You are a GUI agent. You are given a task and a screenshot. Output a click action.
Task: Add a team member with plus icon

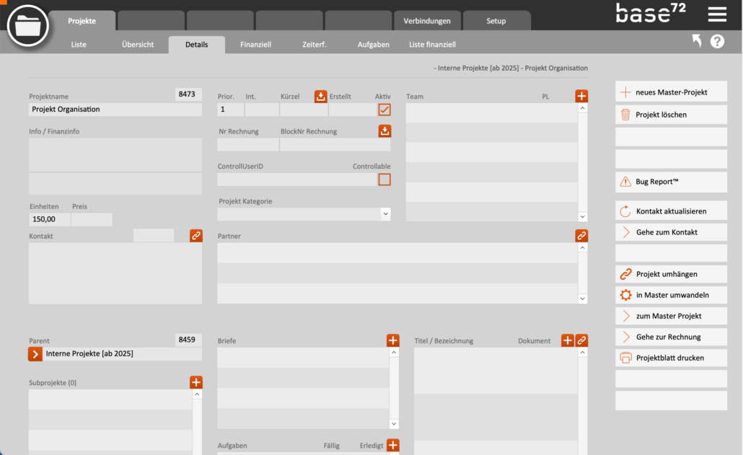[x=581, y=96]
